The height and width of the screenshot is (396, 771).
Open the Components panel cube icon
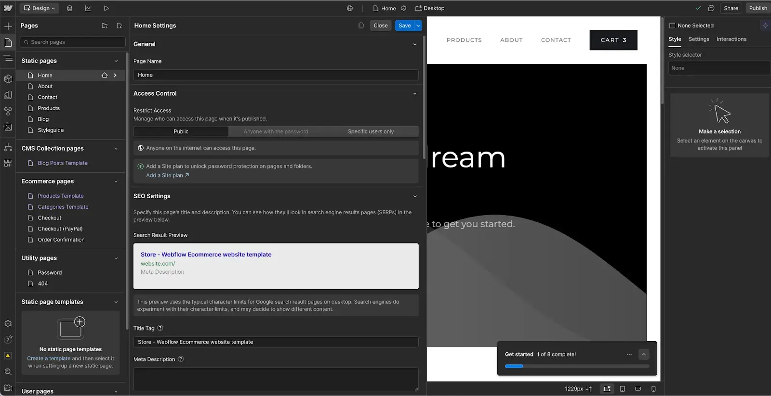click(8, 78)
